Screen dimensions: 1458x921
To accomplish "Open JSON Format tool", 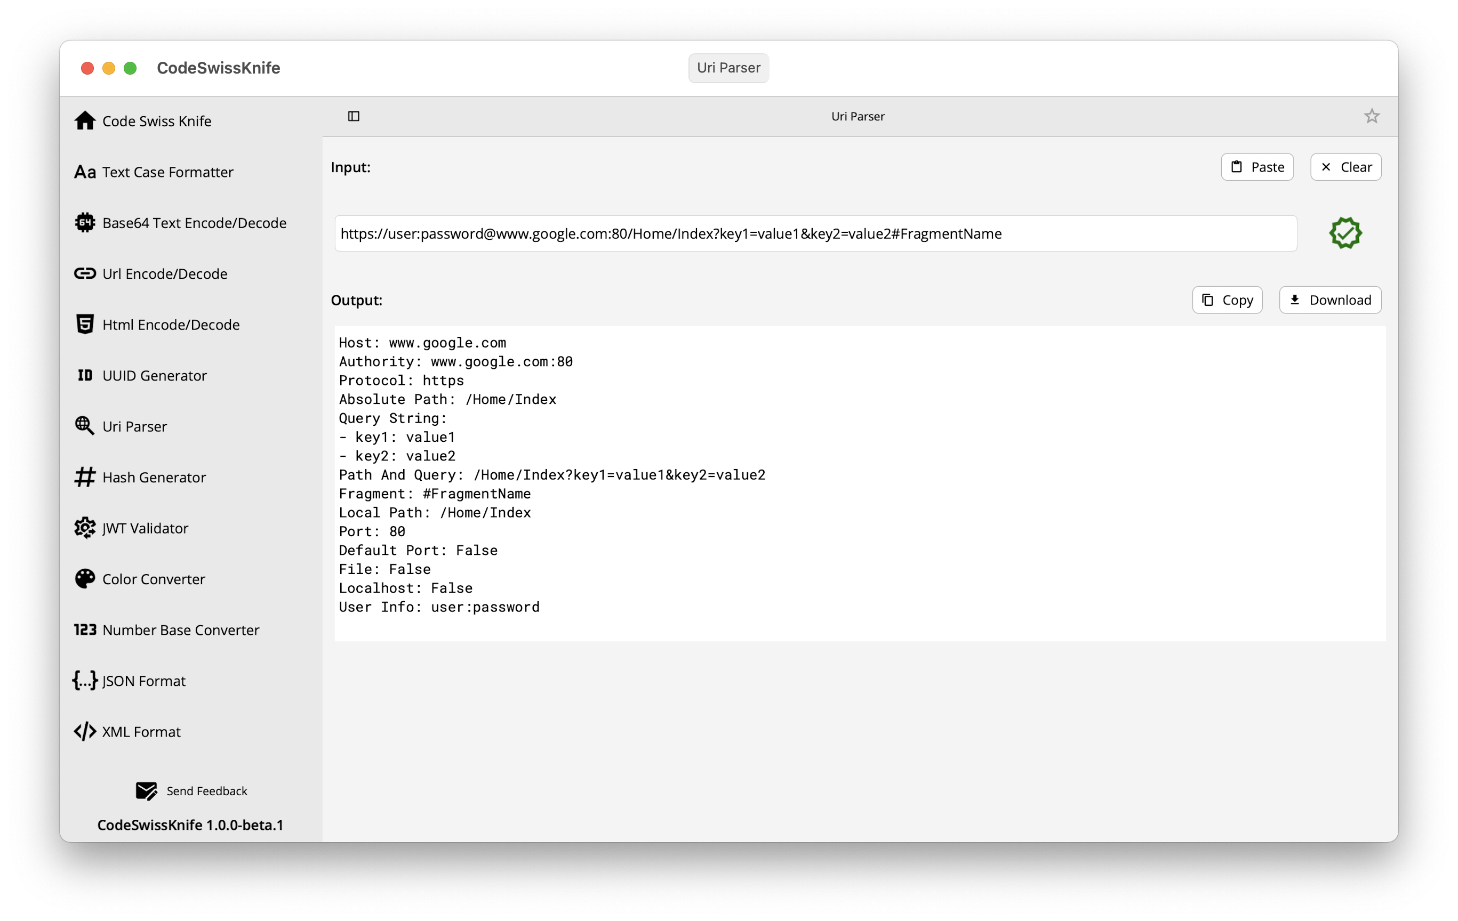I will pos(143,681).
